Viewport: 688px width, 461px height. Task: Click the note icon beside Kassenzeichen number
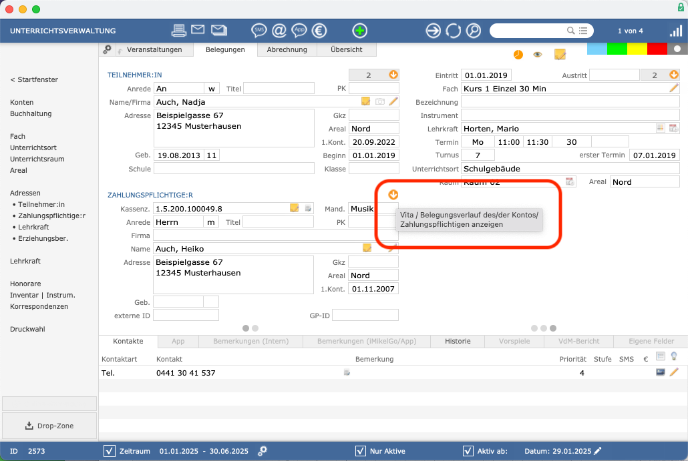click(295, 207)
